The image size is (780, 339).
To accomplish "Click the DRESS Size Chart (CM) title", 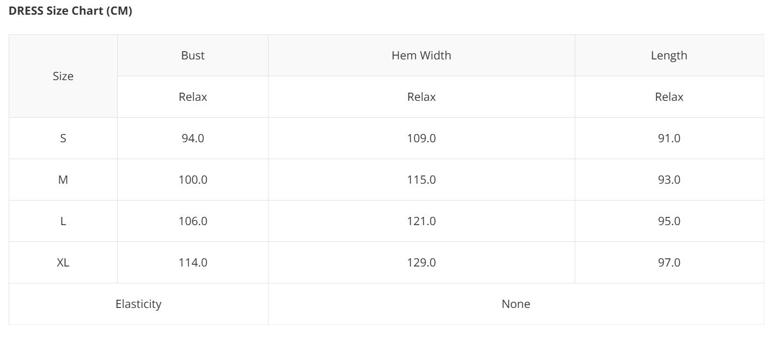I will coord(70,11).
